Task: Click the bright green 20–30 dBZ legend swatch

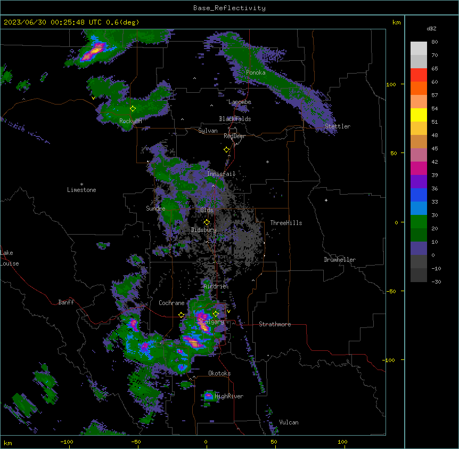Action: tap(419, 222)
